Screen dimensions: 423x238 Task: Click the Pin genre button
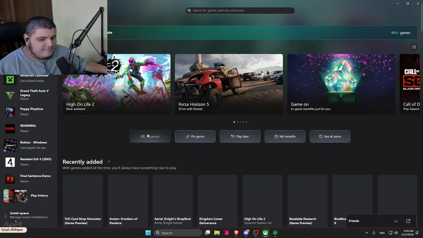tap(195, 137)
